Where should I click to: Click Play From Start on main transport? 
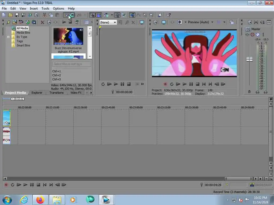coord(19,185)
